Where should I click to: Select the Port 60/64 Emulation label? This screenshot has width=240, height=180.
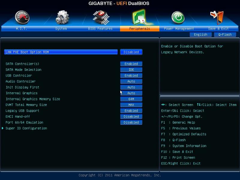tap(24, 122)
